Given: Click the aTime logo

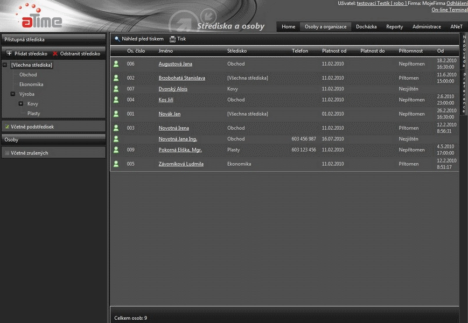Looking at the screenshot, I should pyautogui.click(x=40, y=16).
